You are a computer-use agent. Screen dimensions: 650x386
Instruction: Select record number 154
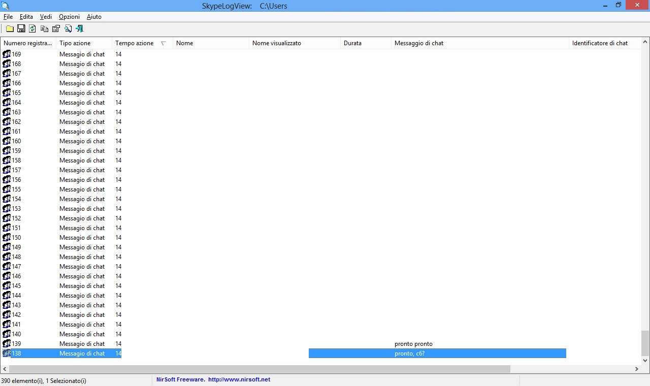(16, 199)
